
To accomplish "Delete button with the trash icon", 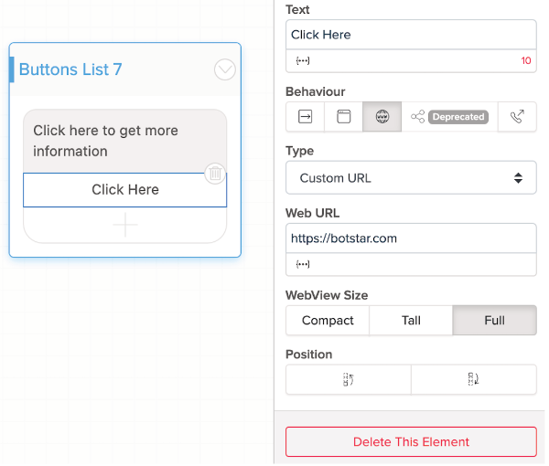I will point(214,173).
